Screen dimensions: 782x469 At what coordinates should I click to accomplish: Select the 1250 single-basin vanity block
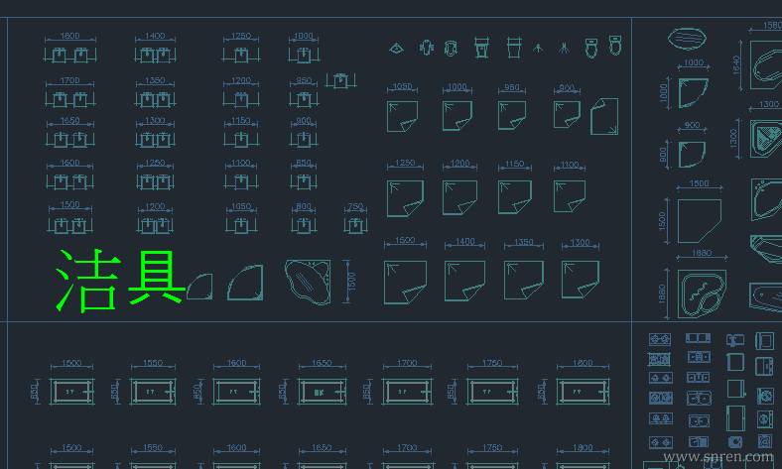tap(241, 55)
